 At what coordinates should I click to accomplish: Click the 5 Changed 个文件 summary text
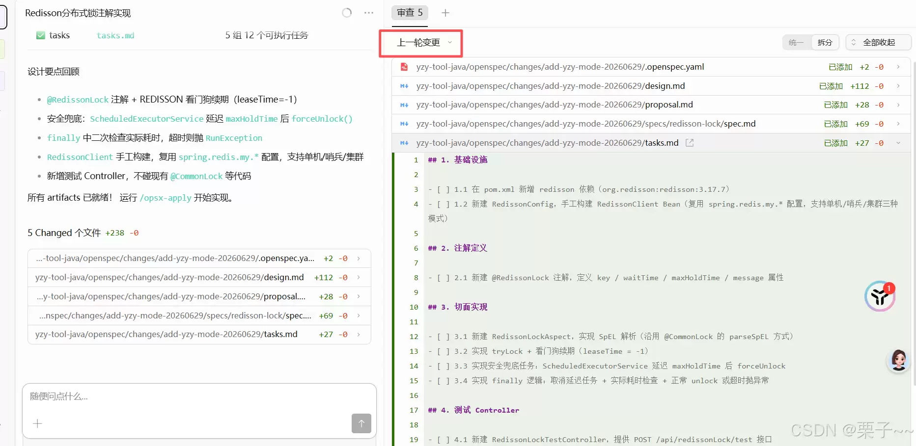coord(64,233)
